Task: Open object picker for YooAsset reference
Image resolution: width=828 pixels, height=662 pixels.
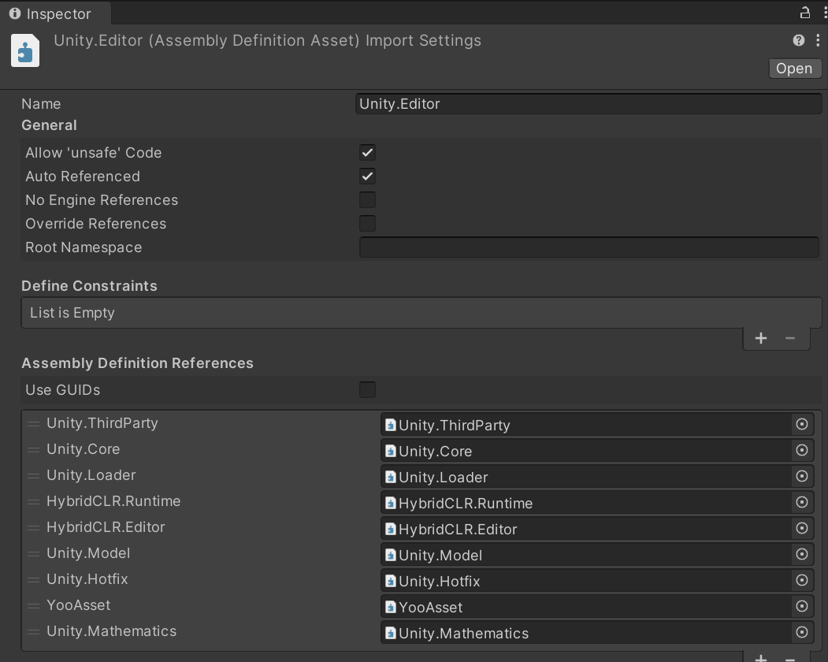Action: 801,606
